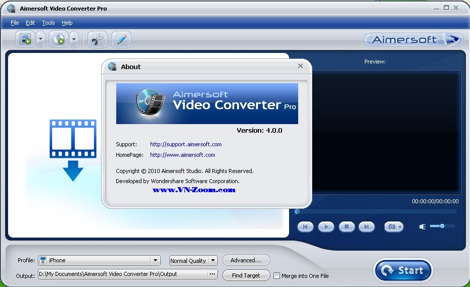The image size is (470, 287).
Task: Enable Merge into One File checkbox
Action: coord(276,275)
